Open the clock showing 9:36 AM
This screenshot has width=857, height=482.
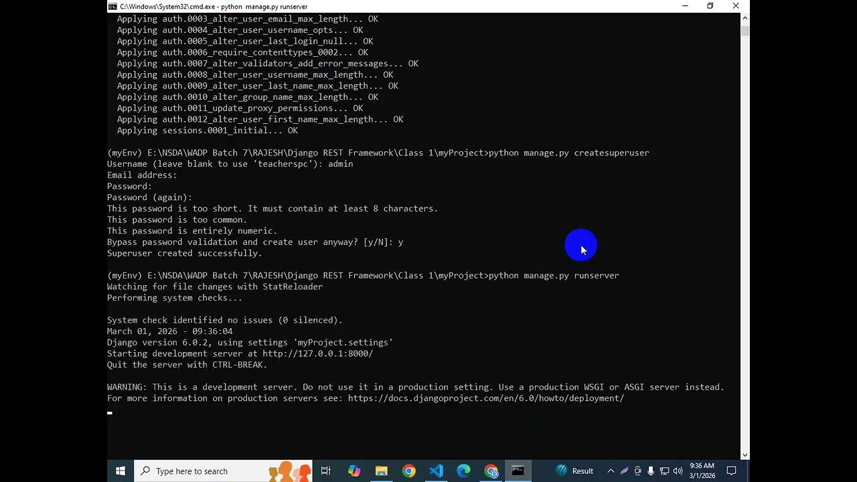tap(701, 471)
